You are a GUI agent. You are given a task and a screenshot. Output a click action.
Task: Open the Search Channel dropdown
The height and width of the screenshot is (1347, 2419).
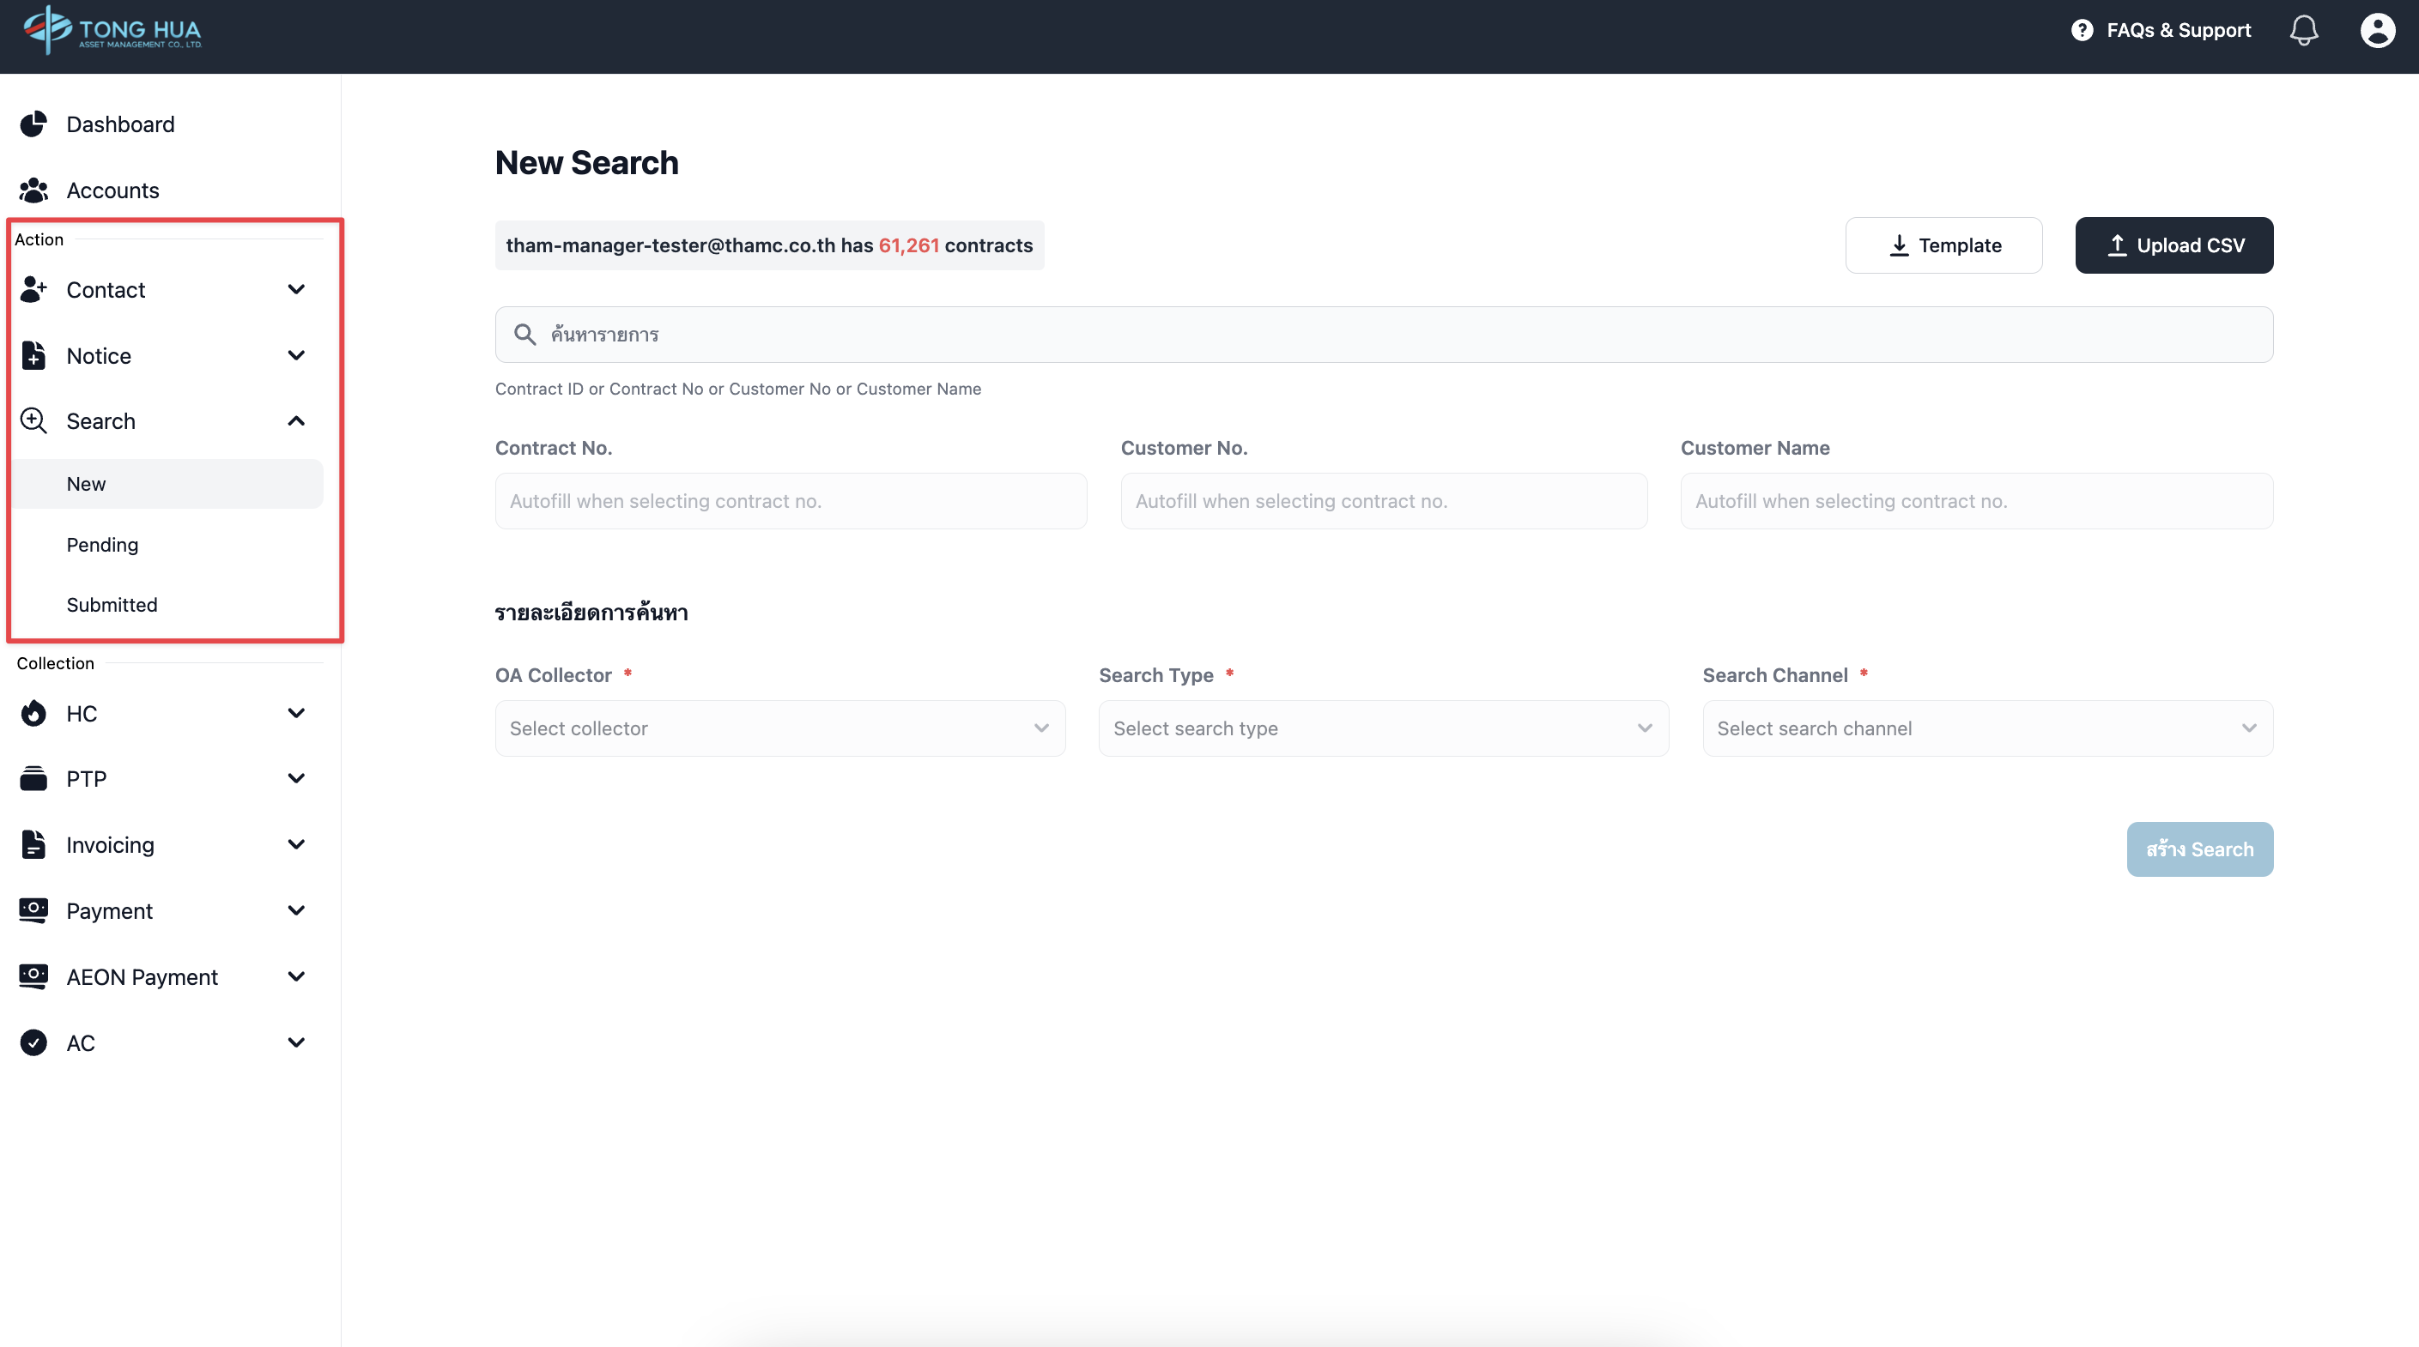point(1987,728)
